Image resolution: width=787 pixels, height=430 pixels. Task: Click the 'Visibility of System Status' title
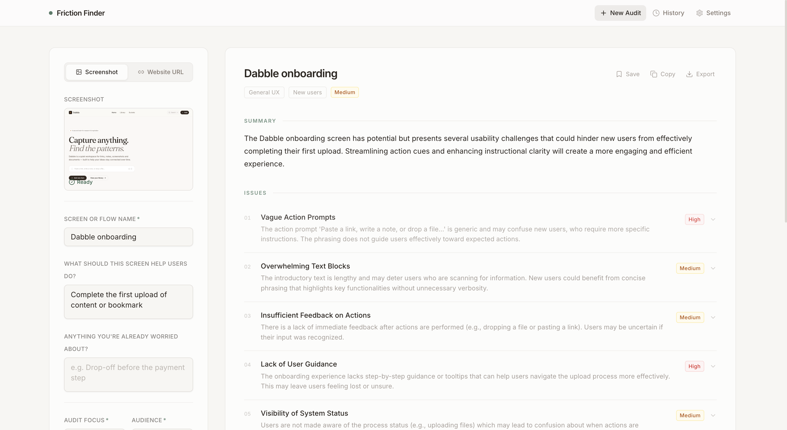[x=304, y=413]
